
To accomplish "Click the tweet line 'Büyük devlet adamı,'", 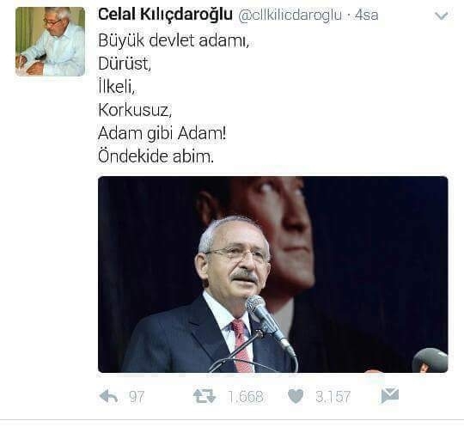I will pyautogui.click(x=174, y=40).
